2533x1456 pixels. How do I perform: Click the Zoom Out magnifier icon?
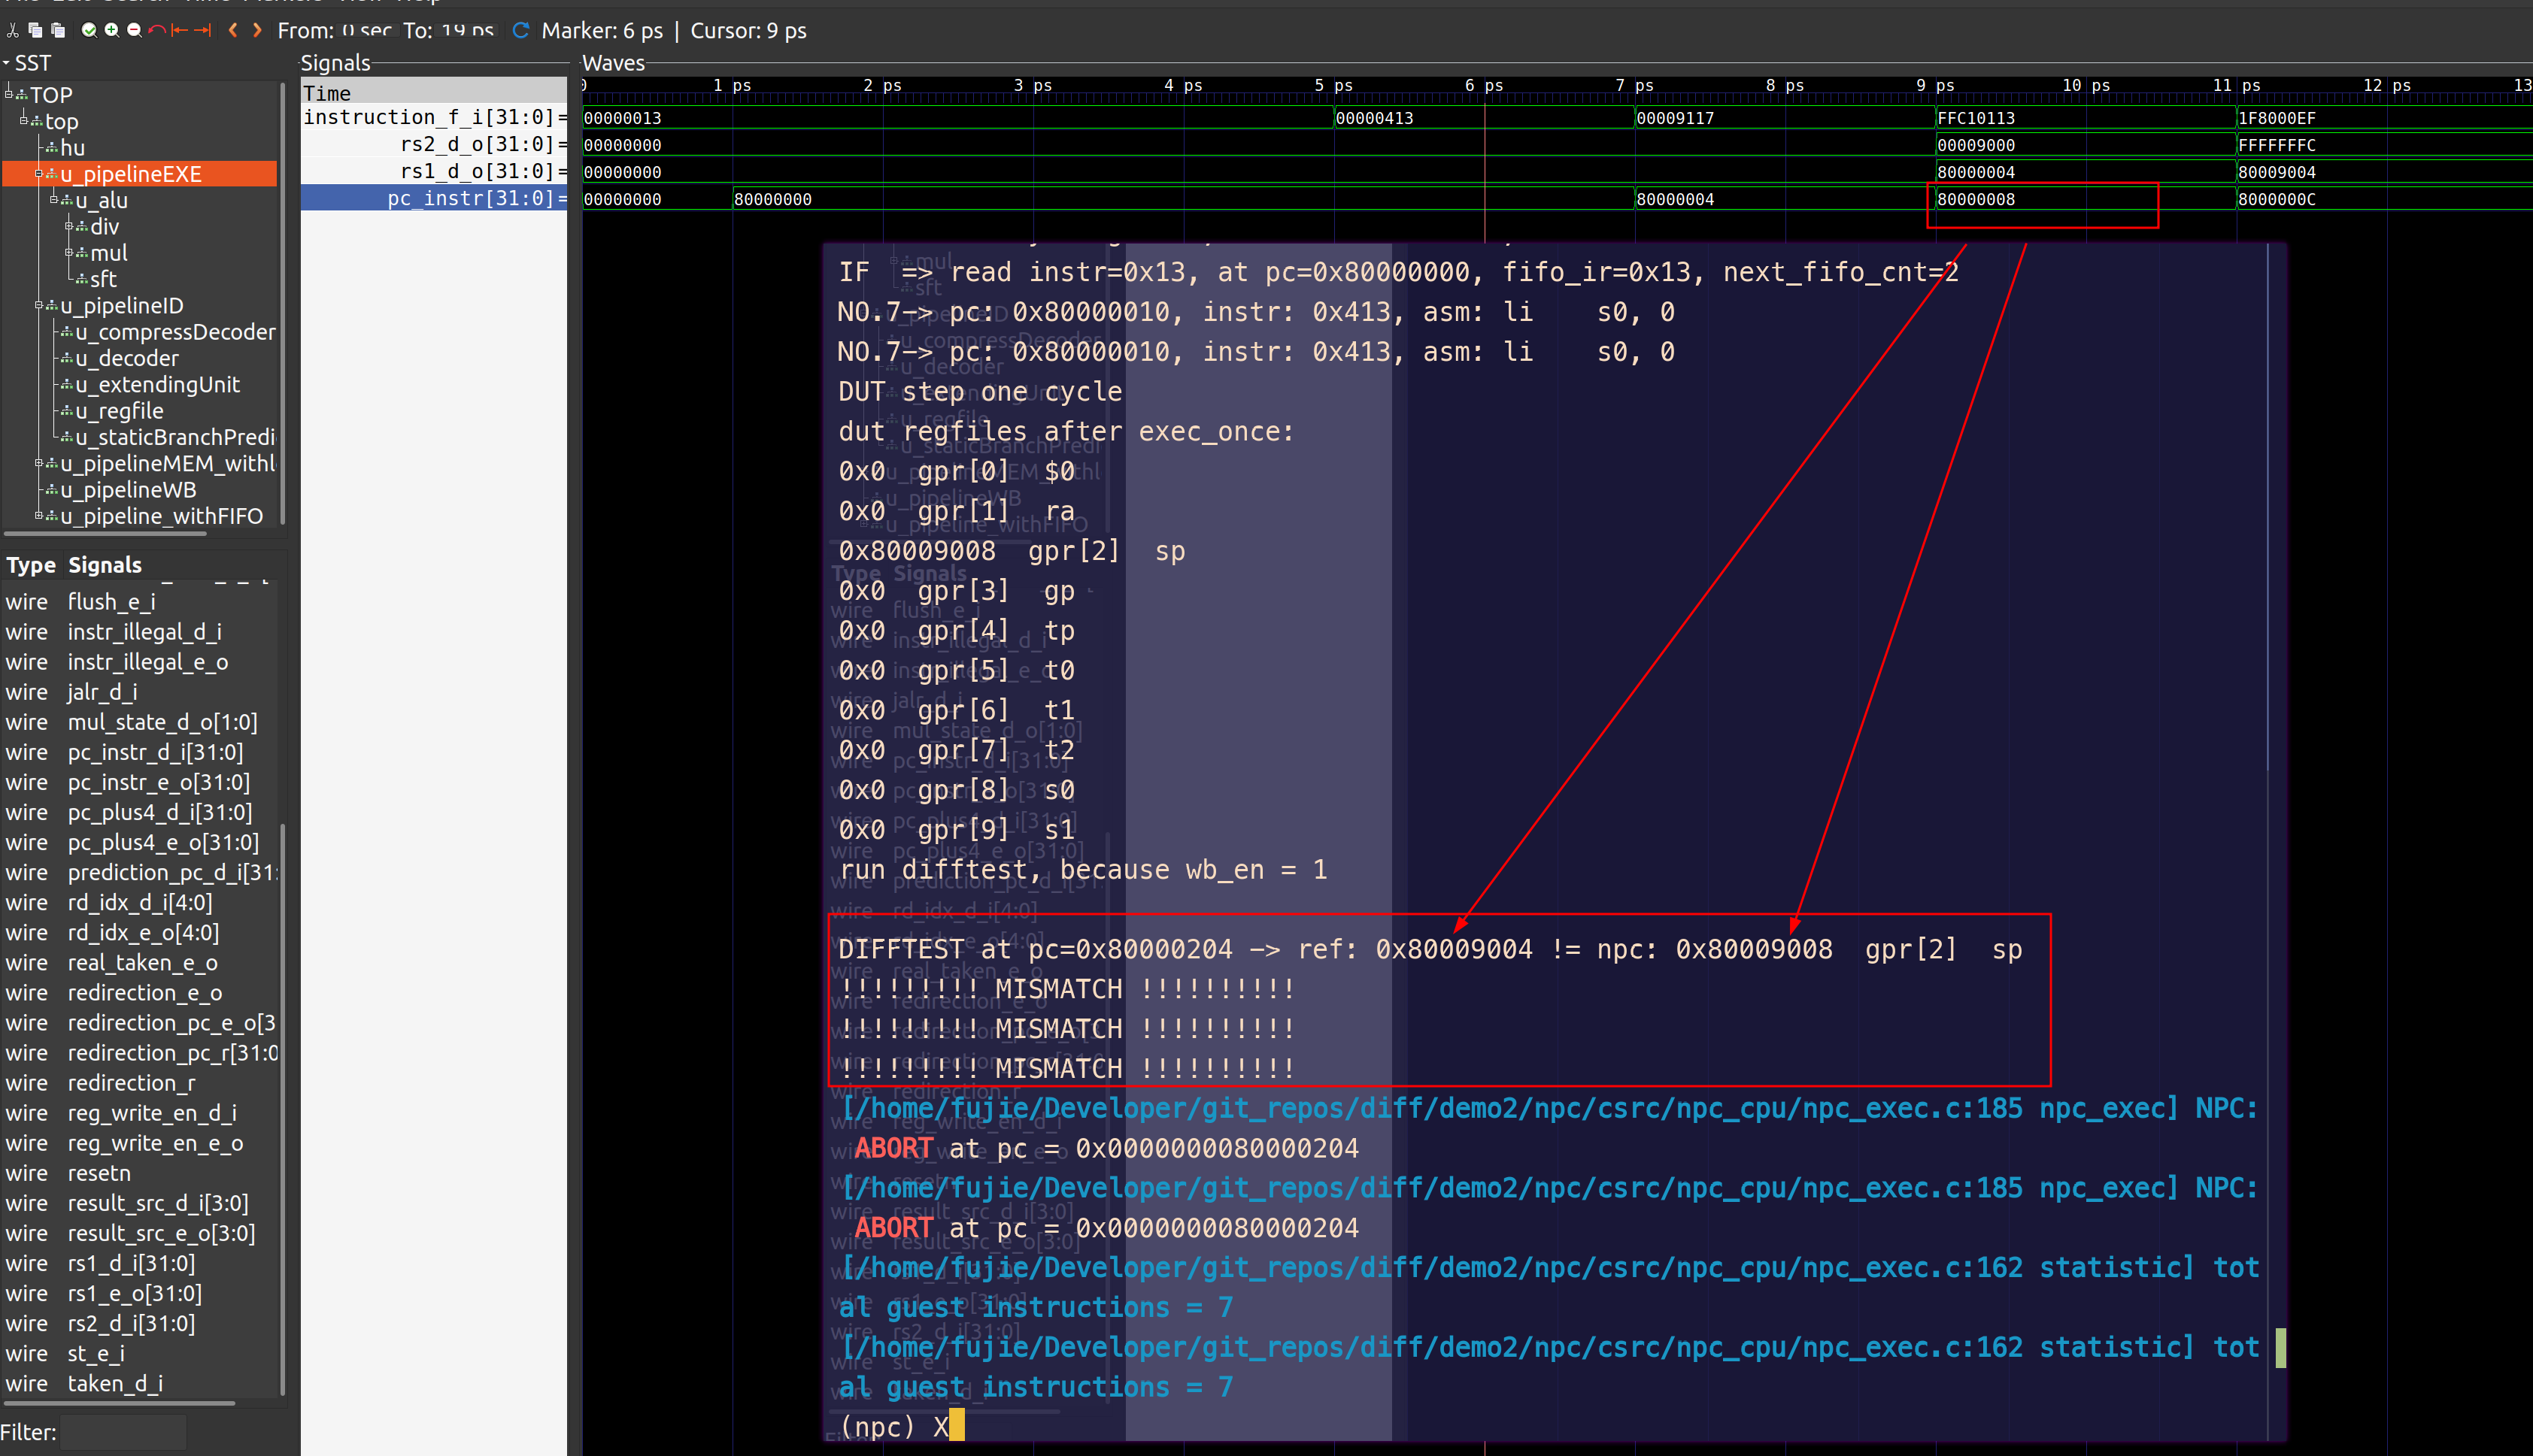[x=133, y=30]
